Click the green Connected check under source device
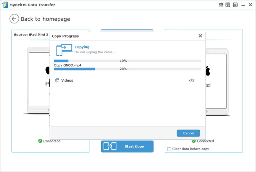The image size is (256, 172). point(40,141)
